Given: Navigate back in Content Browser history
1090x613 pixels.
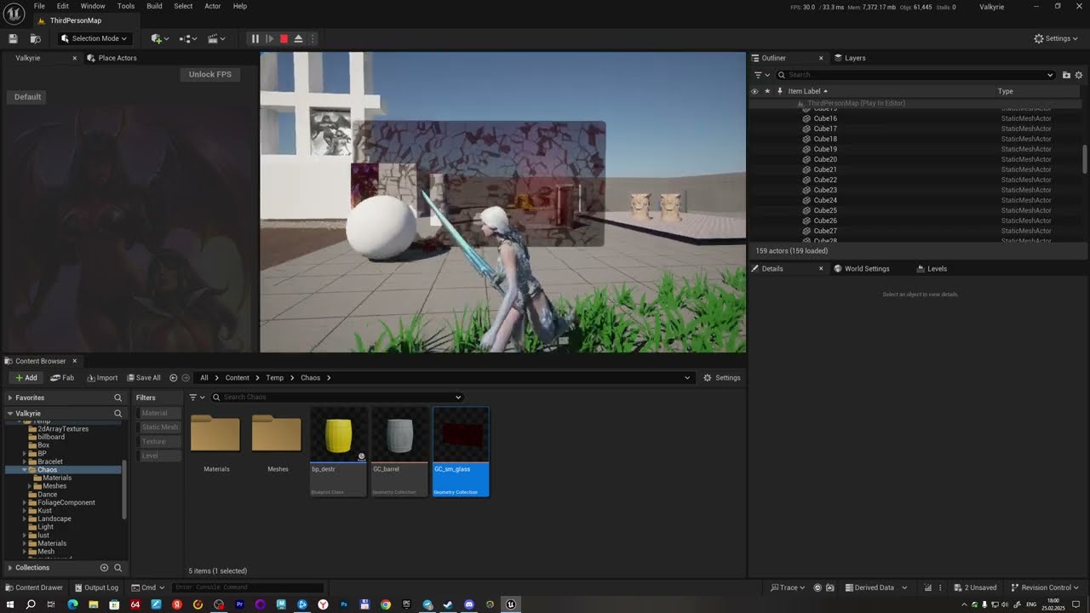Looking at the screenshot, I should [x=174, y=378].
